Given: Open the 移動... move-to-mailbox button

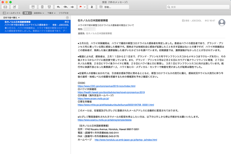Looking at the screenshot, I should (x=113, y=7).
